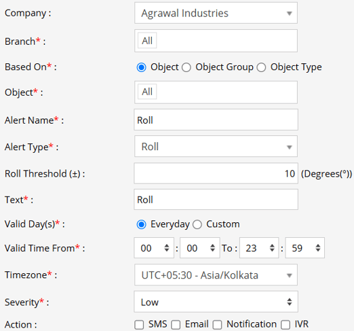Enable the IVR action checkbox
This screenshot has width=354, height=331.
286,325
